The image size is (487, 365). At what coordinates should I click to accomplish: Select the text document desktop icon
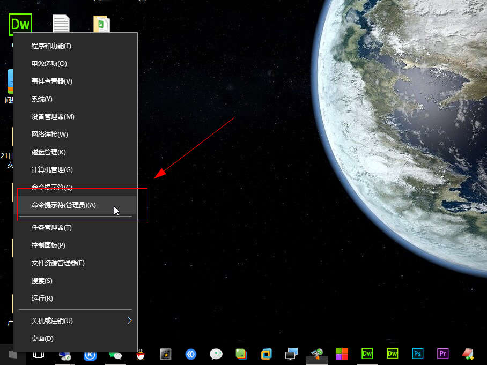tap(61, 24)
